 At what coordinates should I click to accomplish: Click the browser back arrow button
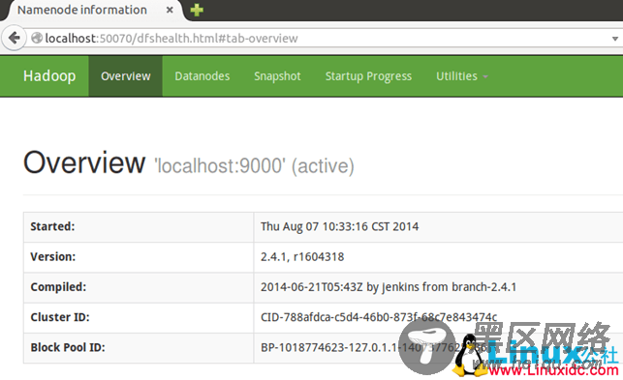(x=15, y=38)
